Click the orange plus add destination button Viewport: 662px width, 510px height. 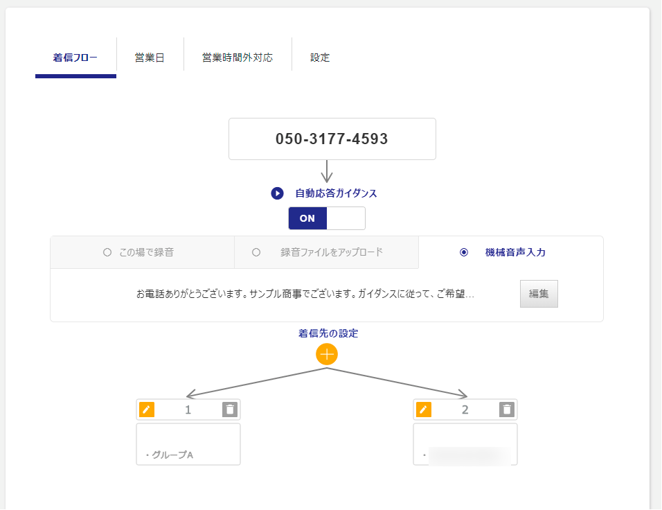coord(327,354)
